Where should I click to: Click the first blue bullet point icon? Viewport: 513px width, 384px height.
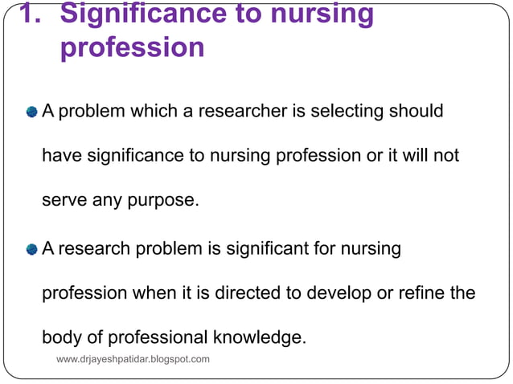coord(31,112)
